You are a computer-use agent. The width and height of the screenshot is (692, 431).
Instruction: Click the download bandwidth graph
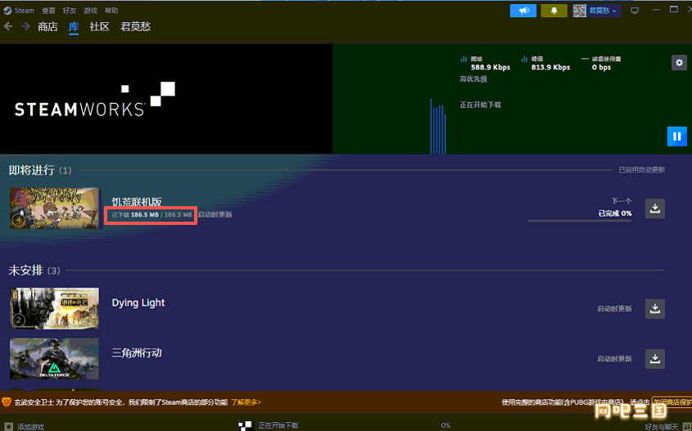438,127
